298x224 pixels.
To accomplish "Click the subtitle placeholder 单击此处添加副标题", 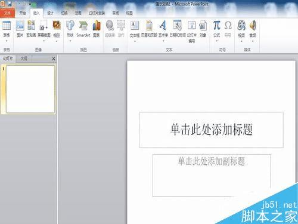I will pyautogui.click(x=212, y=175).
